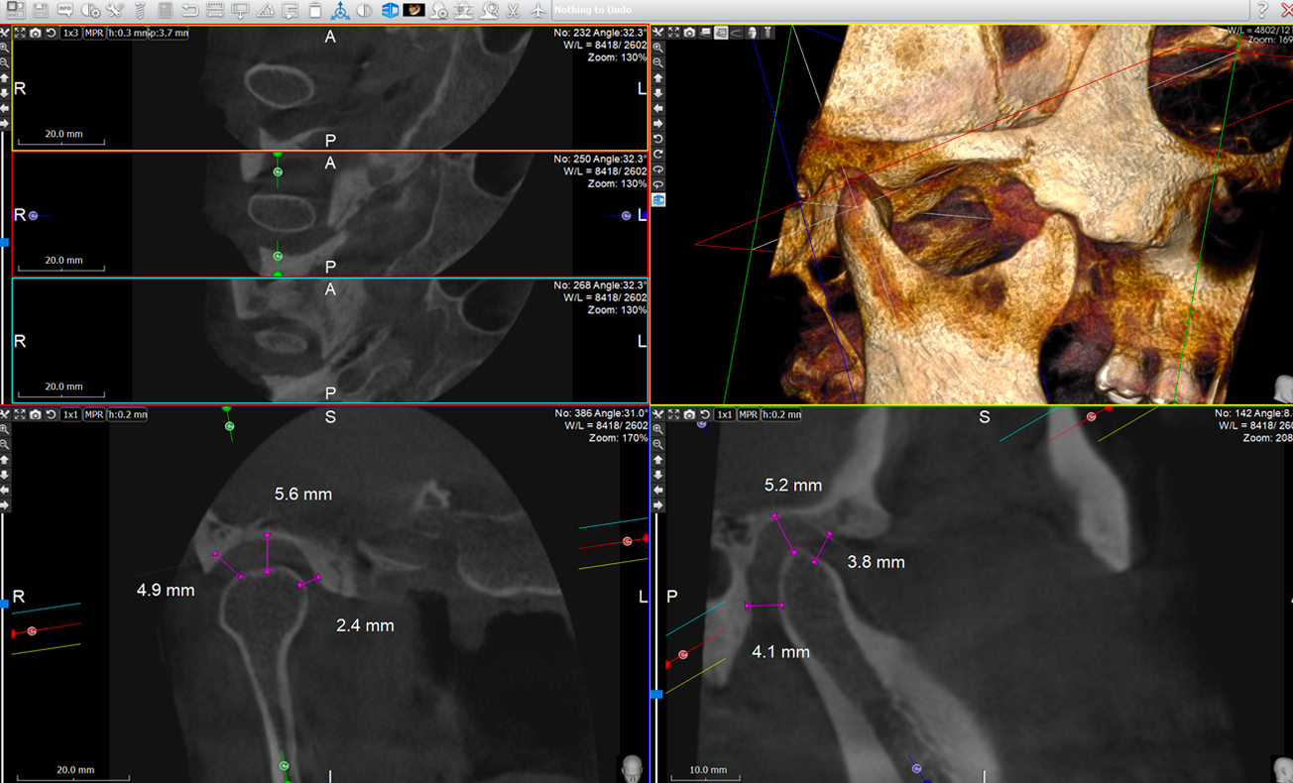Screen dimensions: 1293x783
Task: Toggle the 3D skull render preset thumbnail
Action: pyautogui.click(x=413, y=10)
